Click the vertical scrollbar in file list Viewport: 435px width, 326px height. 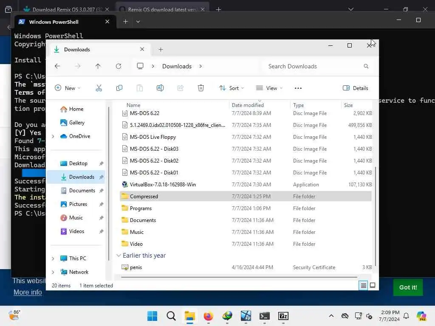pyautogui.click(x=376, y=216)
